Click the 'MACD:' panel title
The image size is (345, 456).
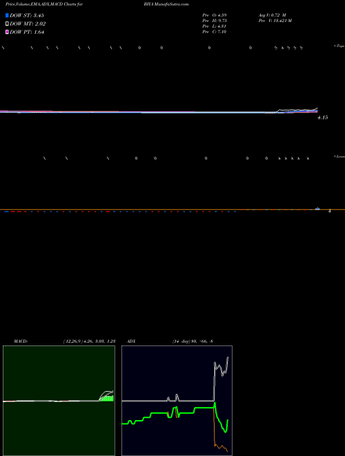[x=21, y=341]
